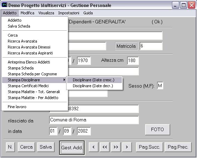This screenshot has height=158, width=197.
Task: Click the top-most name input field
Action: point(115,36)
